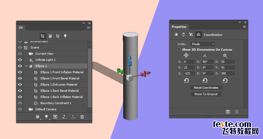This screenshot has height=139, width=263.
Task: Reset position values arrow icon
Action: coord(186,80)
